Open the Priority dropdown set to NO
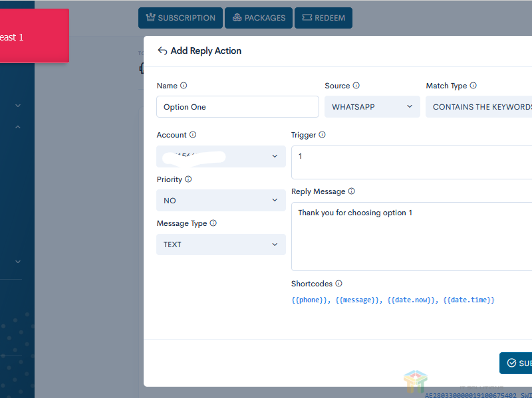The height and width of the screenshot is (398, 532). (x=221, y=201)
